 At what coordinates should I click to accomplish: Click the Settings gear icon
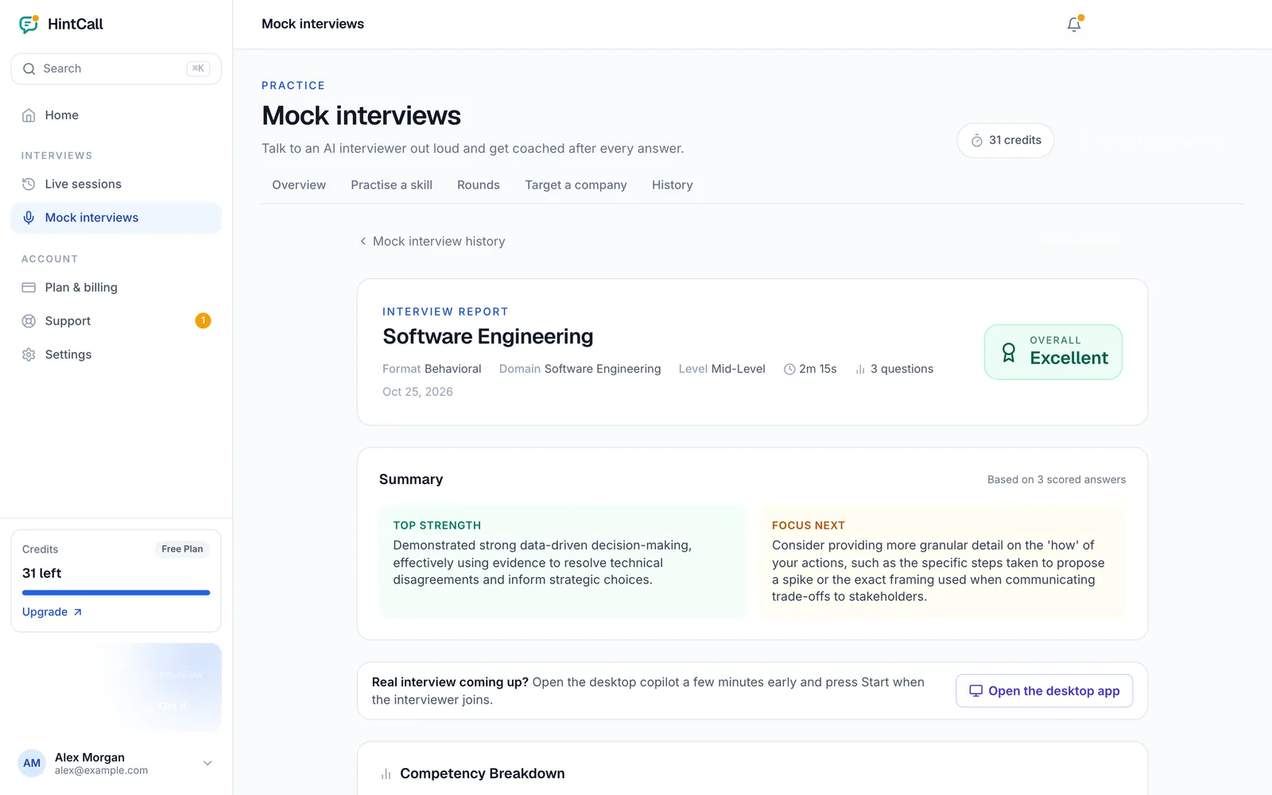coord(29,355)
